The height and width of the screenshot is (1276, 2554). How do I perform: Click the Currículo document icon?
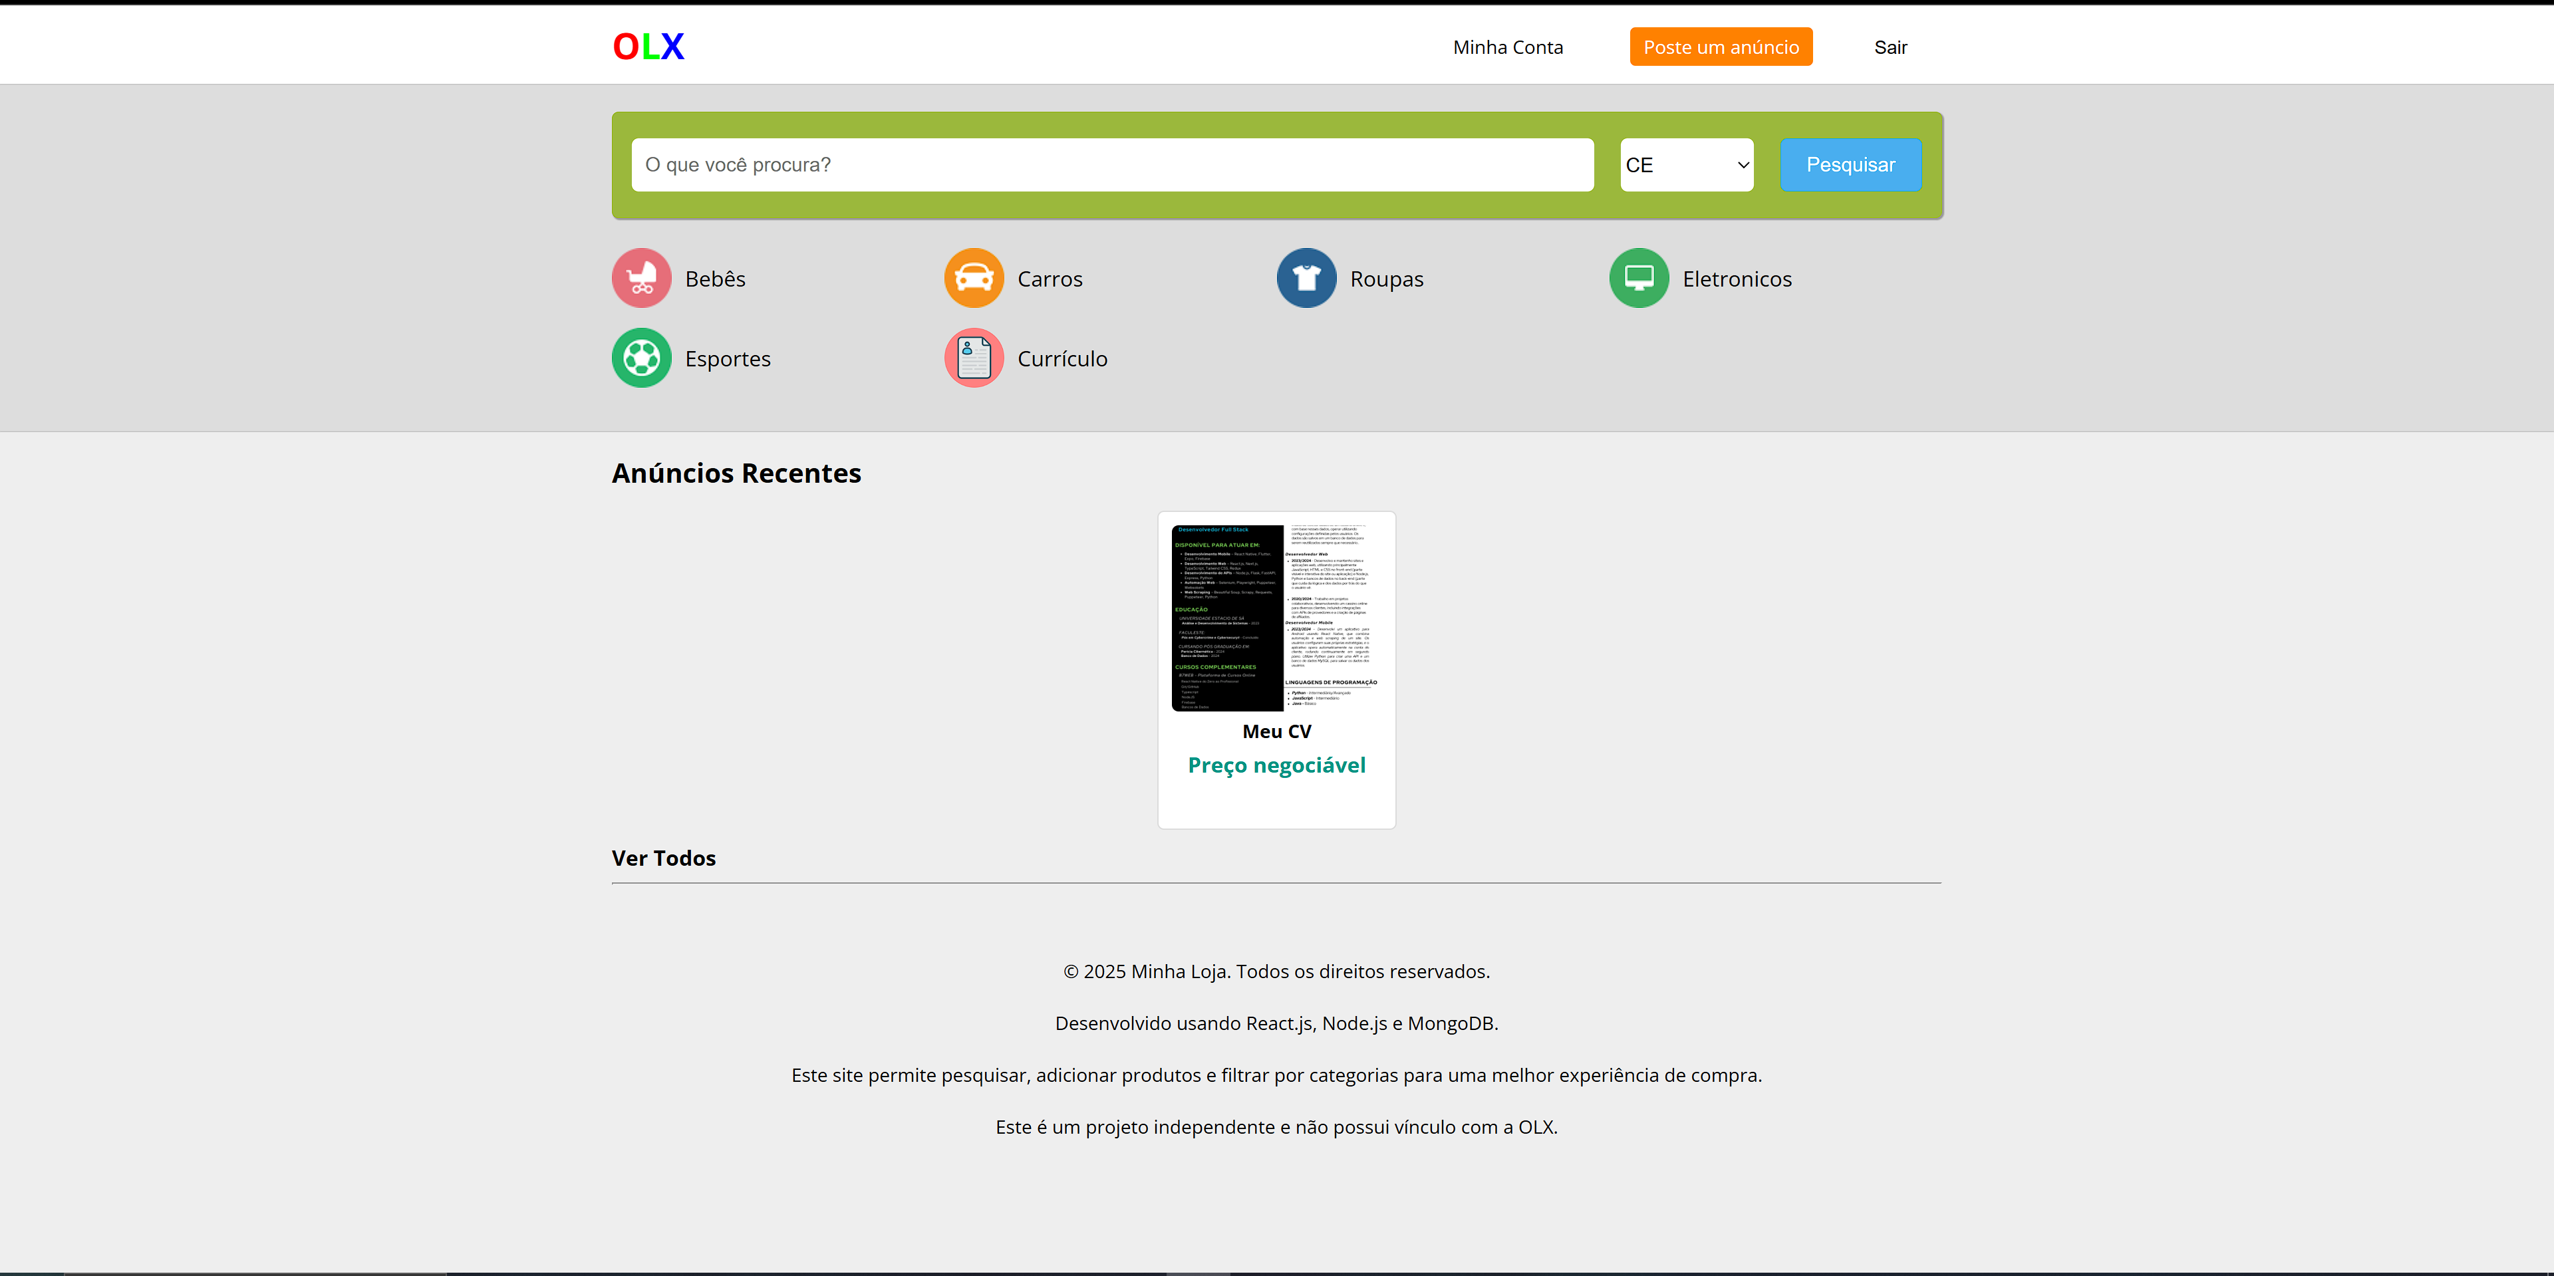tap(974, 358)
